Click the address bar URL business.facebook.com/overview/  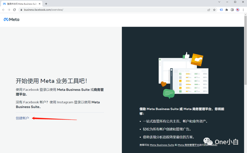coord(44,10)
